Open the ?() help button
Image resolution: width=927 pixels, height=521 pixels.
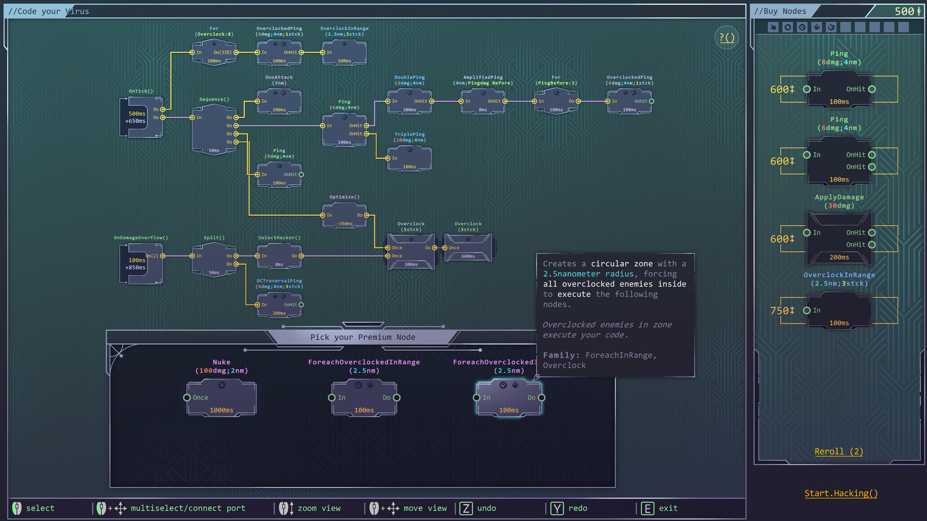[x=727, y=38]
